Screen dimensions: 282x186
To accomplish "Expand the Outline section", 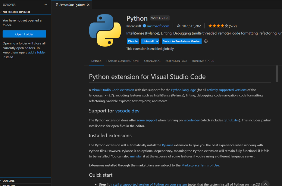I will click(25, 181).
